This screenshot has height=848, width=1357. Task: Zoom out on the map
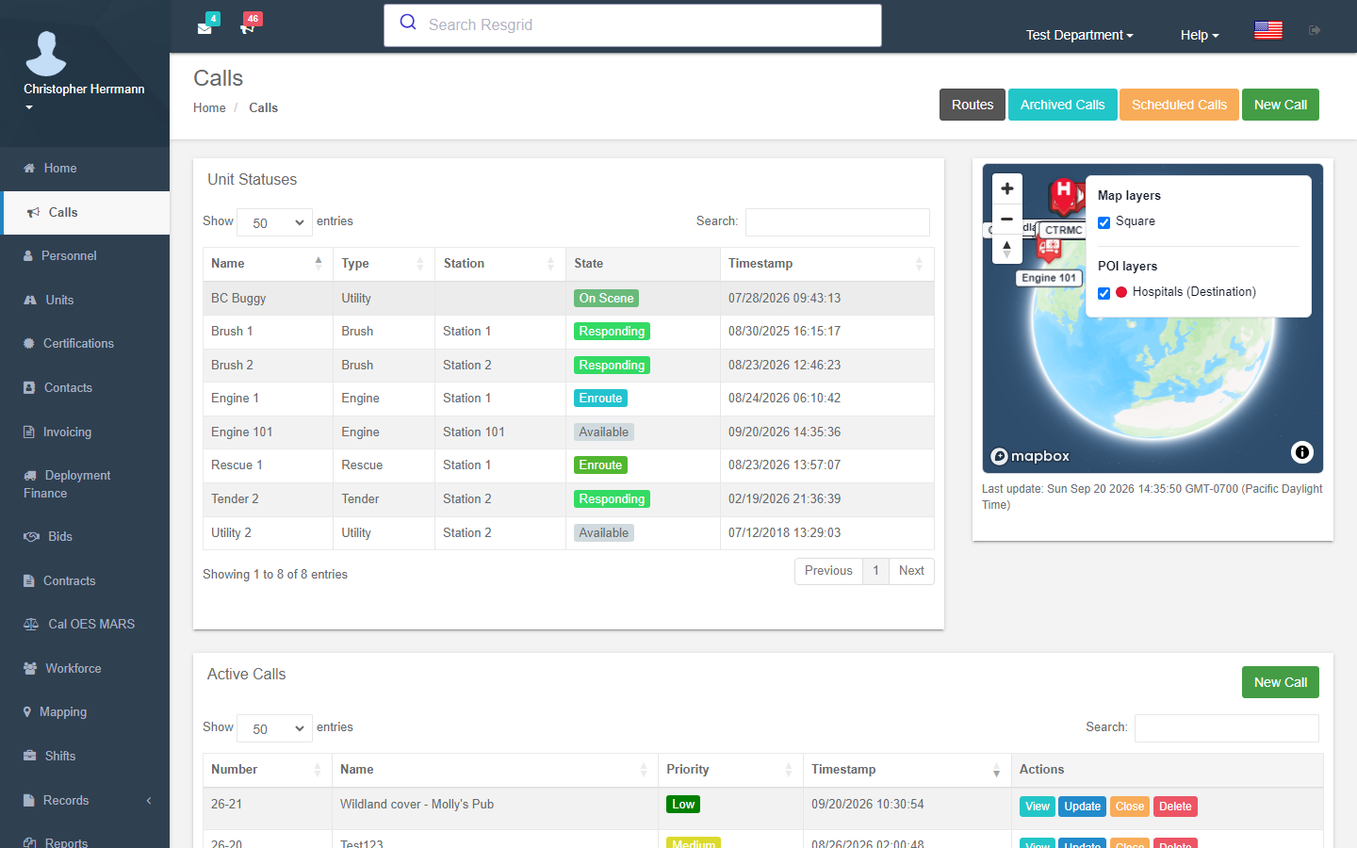pyautogui.click(x=1007, y=219)
